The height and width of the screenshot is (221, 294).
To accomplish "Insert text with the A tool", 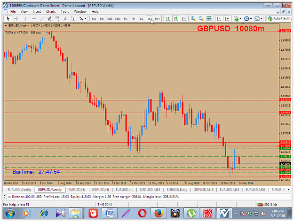I will point(65,18).
